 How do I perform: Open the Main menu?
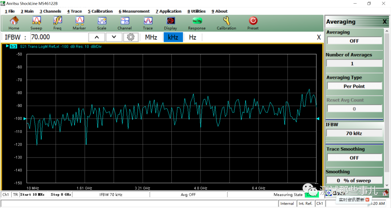(x=27, y=11)
